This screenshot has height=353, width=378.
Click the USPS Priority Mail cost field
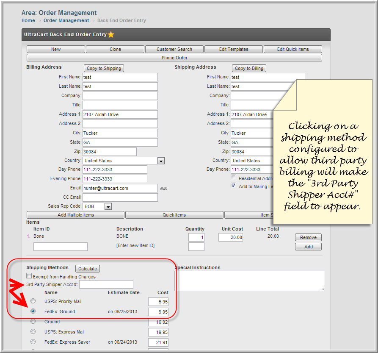[x=158, y=302]
